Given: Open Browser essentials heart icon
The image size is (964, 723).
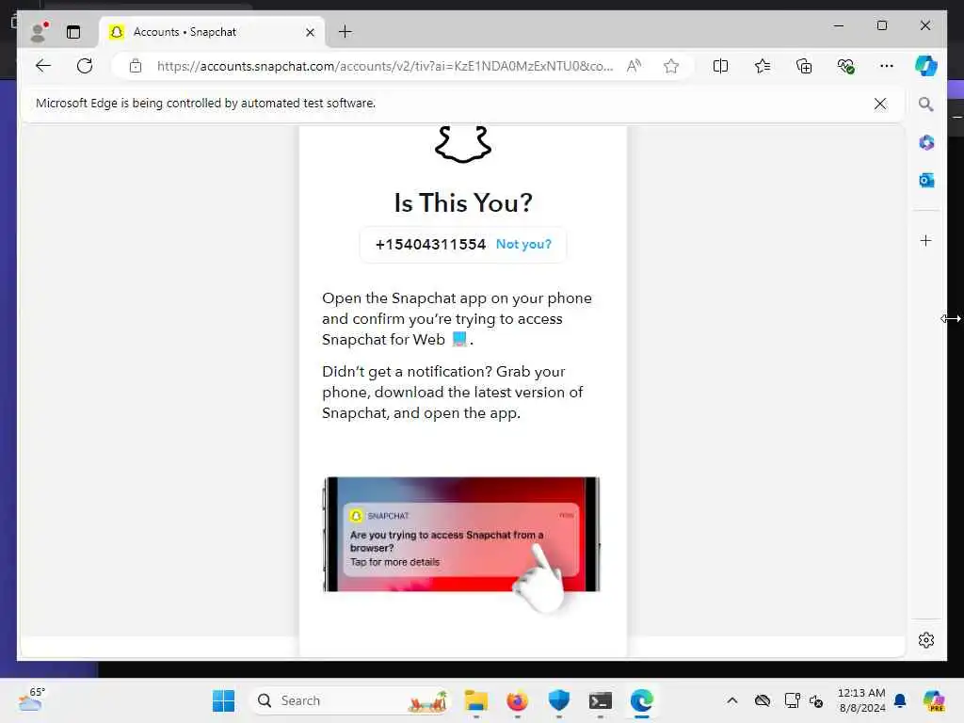Looking at the screenshot, I should [x=846, y=66].
